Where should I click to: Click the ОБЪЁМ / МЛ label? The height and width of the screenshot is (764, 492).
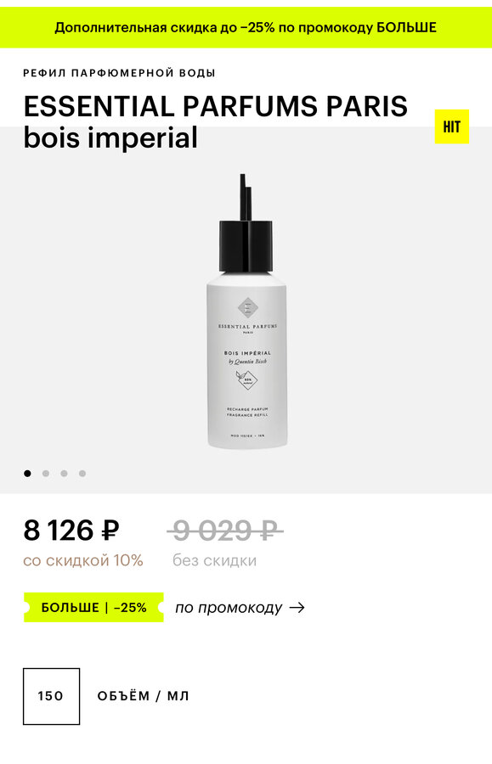click(x=143, y=696)
